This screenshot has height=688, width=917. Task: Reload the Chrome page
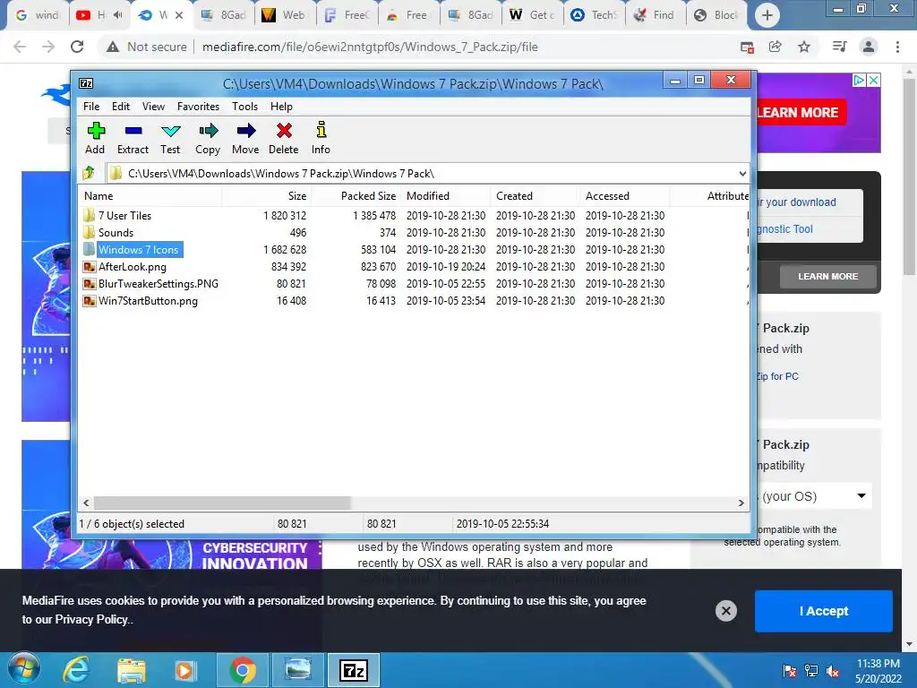(77, 47)
